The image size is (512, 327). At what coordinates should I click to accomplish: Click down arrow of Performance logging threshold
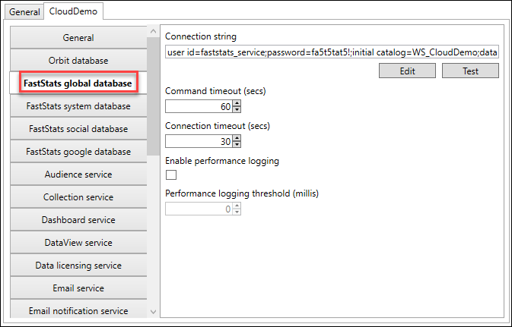(237, 212)
